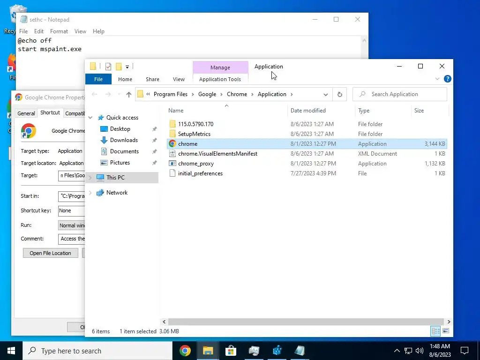Open Pictures in Quick access sidebar
This screenshot has width=480, height=360.
click(120, 163)
